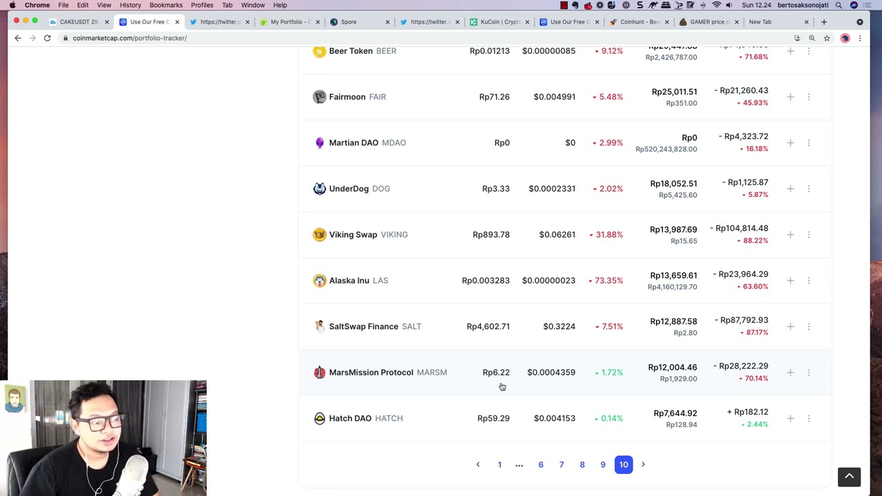
Task: Add transaction for Viking Swap with plus icon
Action: click(790, 235)
